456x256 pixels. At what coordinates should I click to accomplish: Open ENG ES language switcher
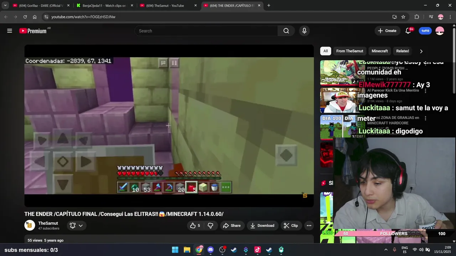coord(405,250)
